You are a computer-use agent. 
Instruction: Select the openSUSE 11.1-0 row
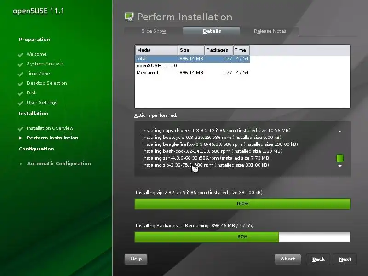pyautogui.click(x=192, y=66)
